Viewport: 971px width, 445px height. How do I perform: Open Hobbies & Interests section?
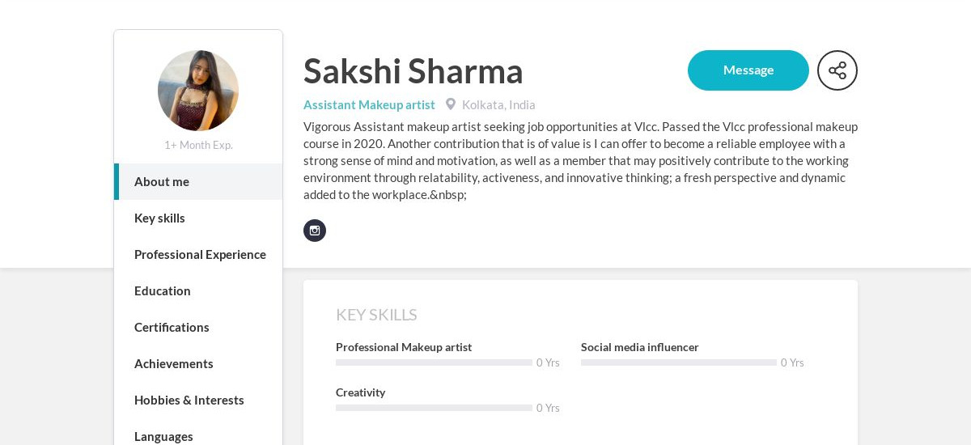tap(198, 400)
